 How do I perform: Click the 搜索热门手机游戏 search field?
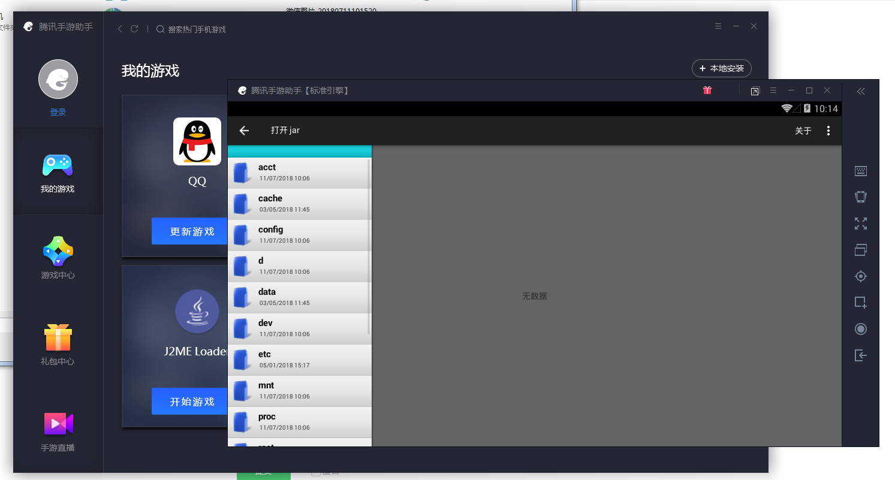[x=197, y=29]
